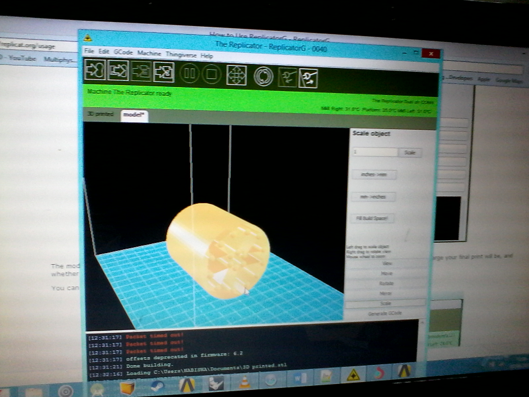This screenshot has height=397, width=529.
Task: Click the orange cube taskbar icon
Action: (127, 388)
